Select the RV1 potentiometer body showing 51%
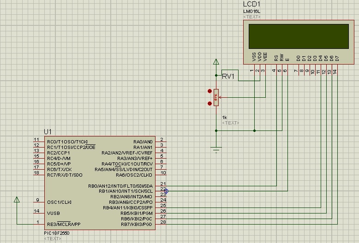The image size is (359, 243). (x=216, y=97)
